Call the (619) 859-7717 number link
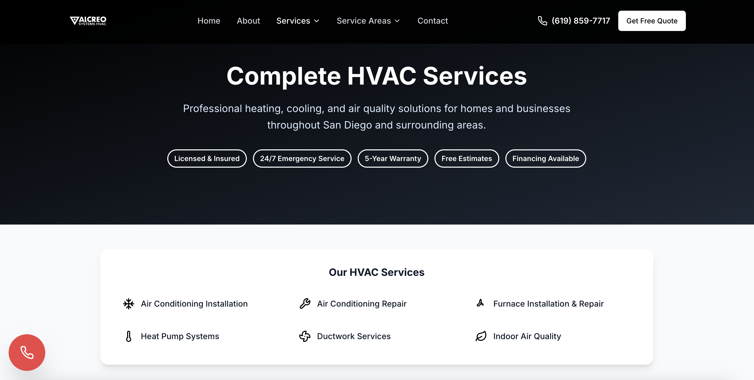754x380 pixels. point(580,21)
